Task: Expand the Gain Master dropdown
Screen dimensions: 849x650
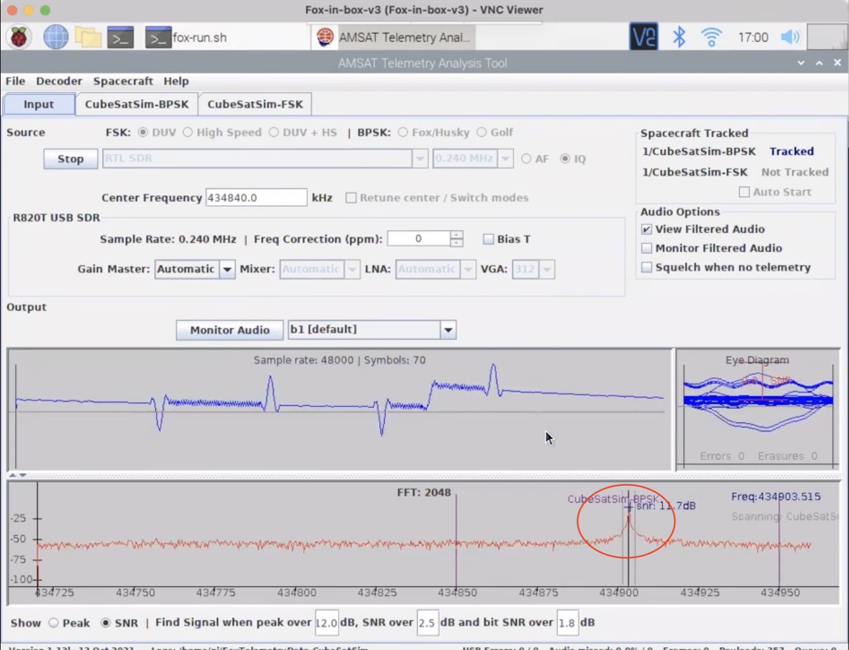Action: pyautogui.click(x=227, y=269)
